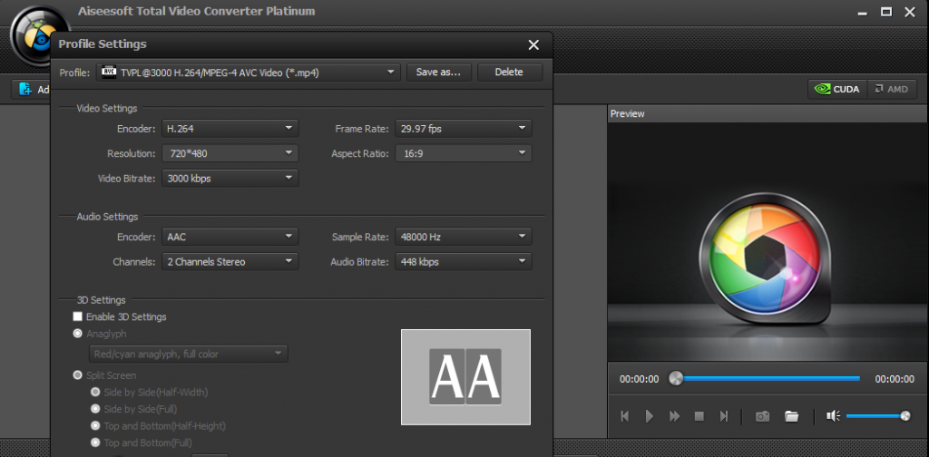929x457 pixels.
Task: Change the Frame Rate 29.97 fps dropdown
Action: 464,128
